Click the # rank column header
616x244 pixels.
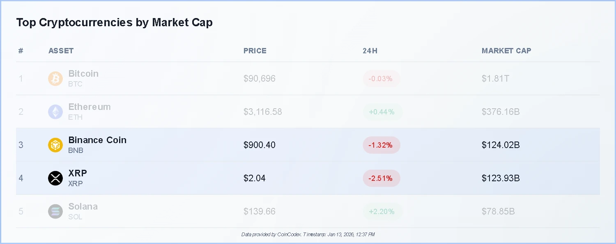coord(21,51)
